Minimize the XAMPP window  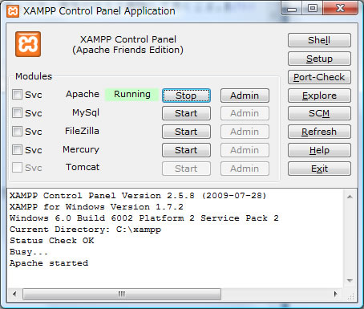click(x=292, y=9)
